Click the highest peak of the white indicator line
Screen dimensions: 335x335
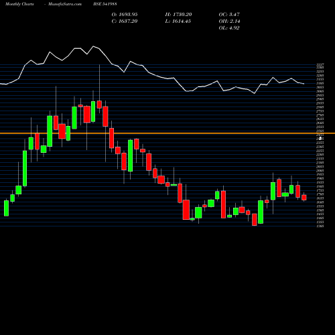94,46
